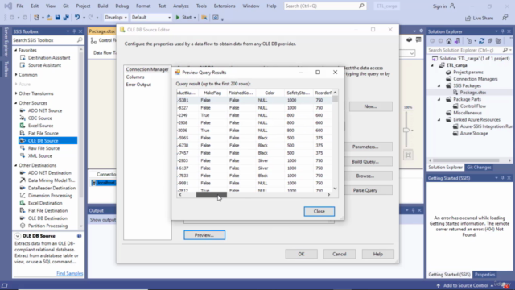Select XML Source toolbox item

pyautogui.click(x=39, y=155)
